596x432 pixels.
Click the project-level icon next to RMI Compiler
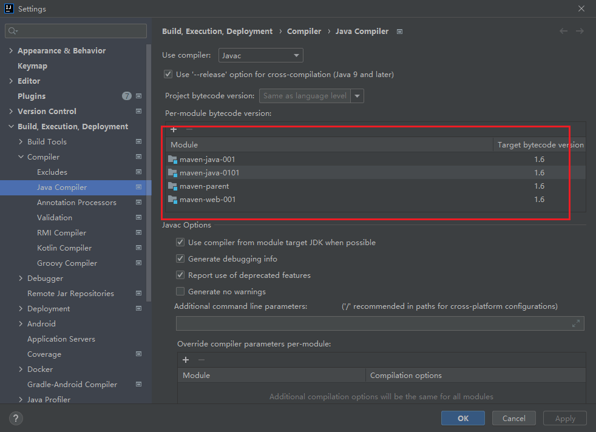pos(139,233)
